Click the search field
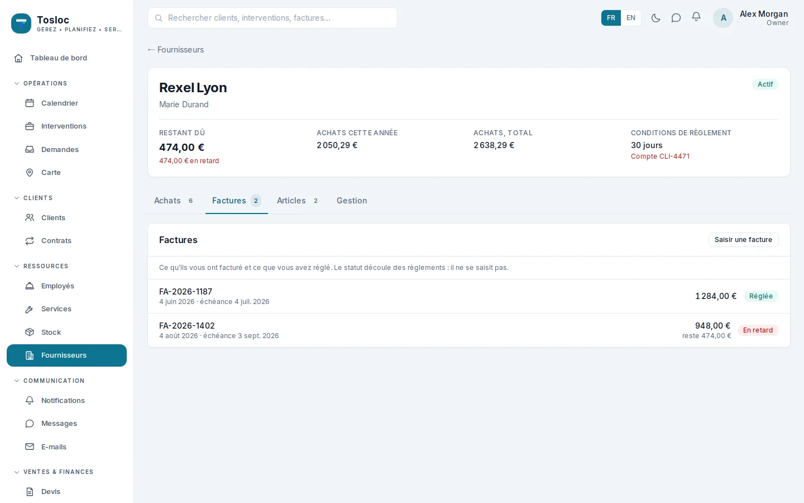 click(272, 18)
